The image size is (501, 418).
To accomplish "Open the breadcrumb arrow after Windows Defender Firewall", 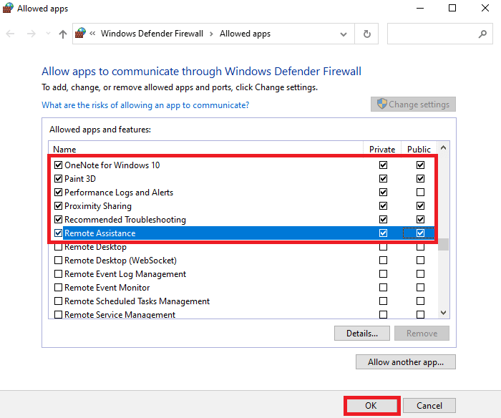I will [x=211, y=34].
